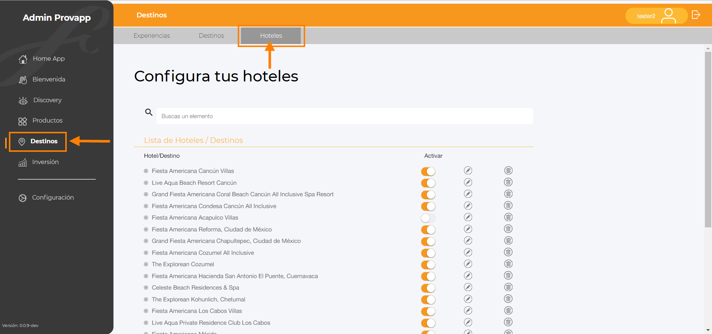Toggle Grand Fiesta Americana Chapultepec switch
The image size is (712, 334).
pos(428,241)
